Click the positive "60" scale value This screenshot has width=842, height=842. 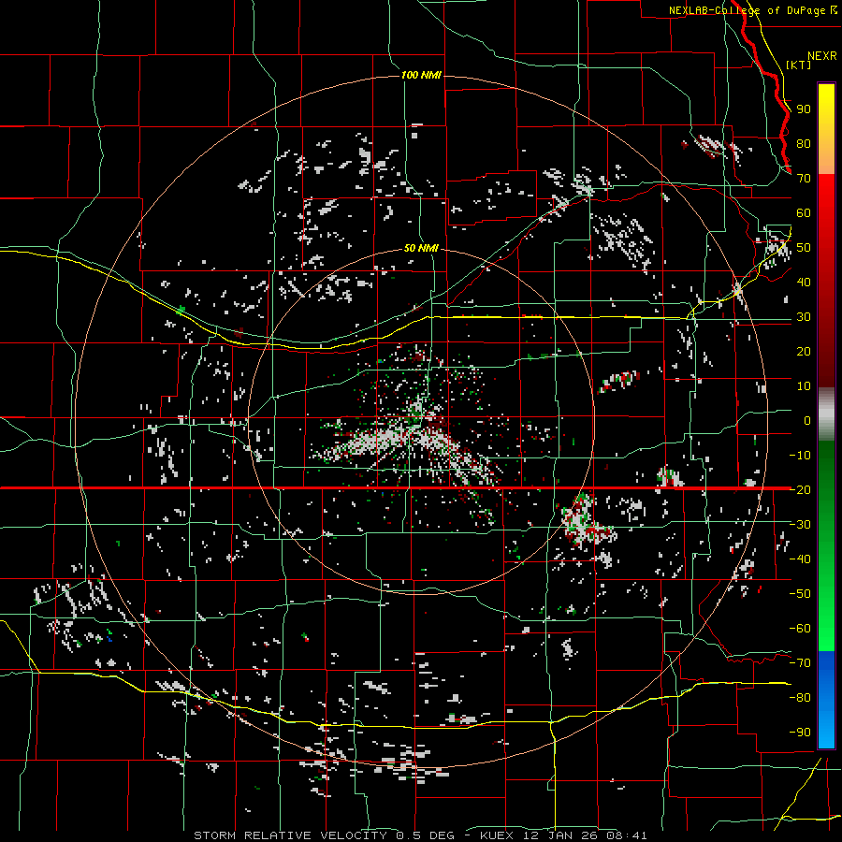(x=804, y=213)
